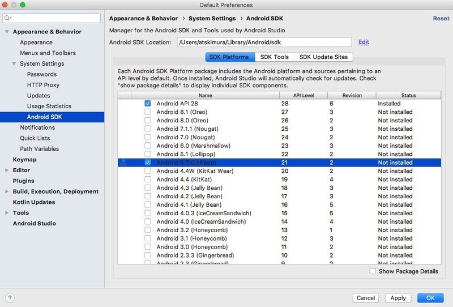
Task: Select the Android 3.0 (Honeycomb) row
Action: point(279,247)
